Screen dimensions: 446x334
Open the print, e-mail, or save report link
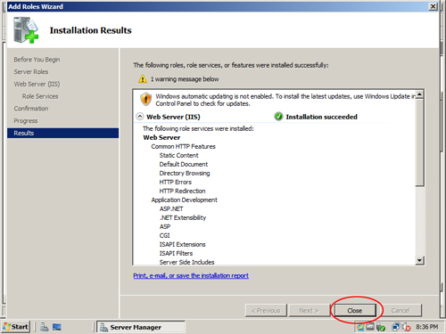[x=191, y=275]
